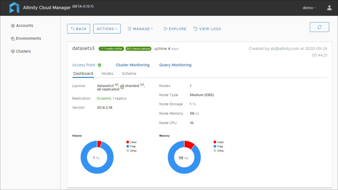Screen dimensions: 338x190
Task: Open the Query Monitoring link
Action: 175,65
